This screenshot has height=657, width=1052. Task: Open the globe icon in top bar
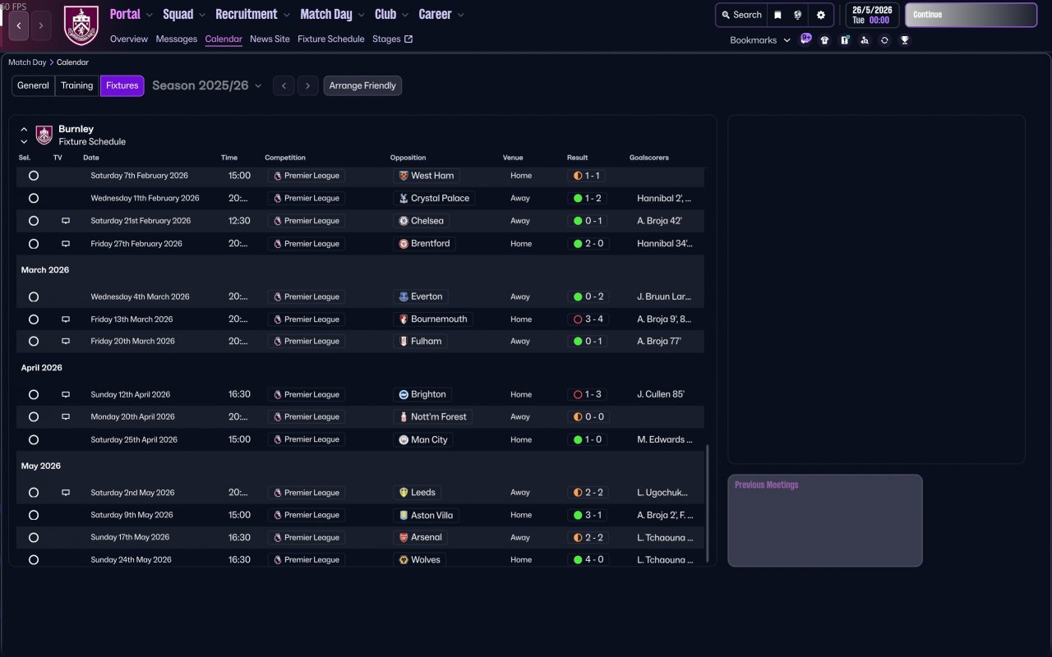[x=798, y=15]
